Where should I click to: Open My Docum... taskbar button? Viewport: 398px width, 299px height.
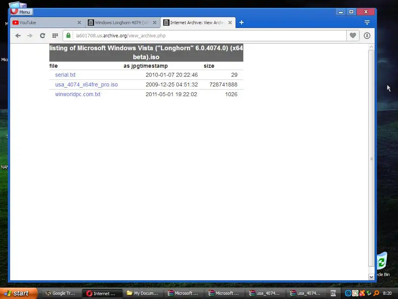[143, 293]
